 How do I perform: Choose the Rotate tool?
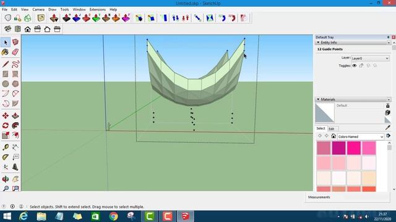6,125
